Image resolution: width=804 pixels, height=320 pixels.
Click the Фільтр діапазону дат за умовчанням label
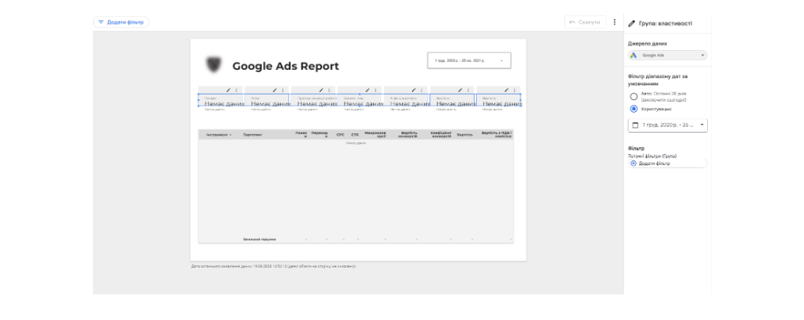(657, 79)
